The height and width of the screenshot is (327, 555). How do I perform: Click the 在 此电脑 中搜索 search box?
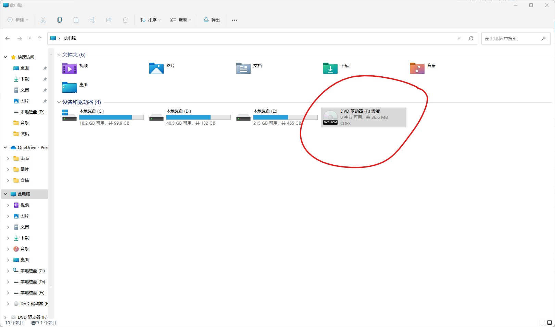[512, 39]
